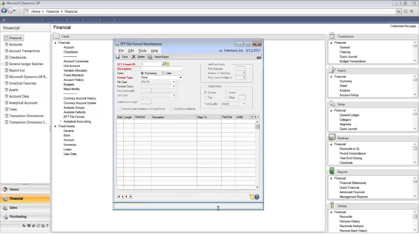Click the grid vertical scrollbar thumb
Screen dimensions: 419x235
pyautogui.click(x=258, y=127)
